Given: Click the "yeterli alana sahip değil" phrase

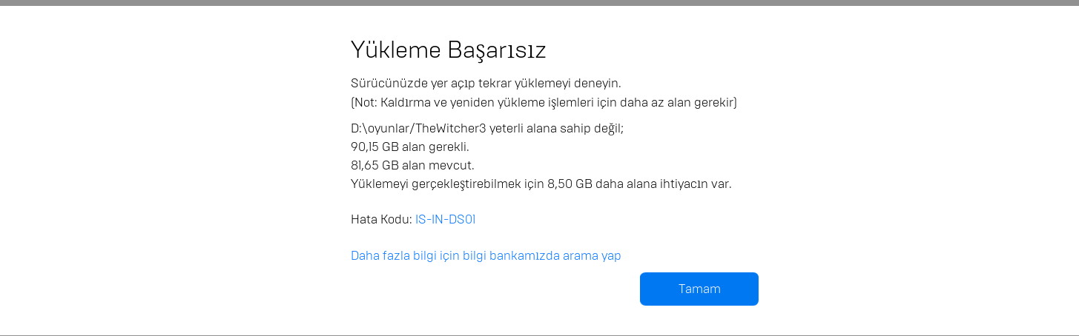Looking at the screenshot, I should (556, 128).
